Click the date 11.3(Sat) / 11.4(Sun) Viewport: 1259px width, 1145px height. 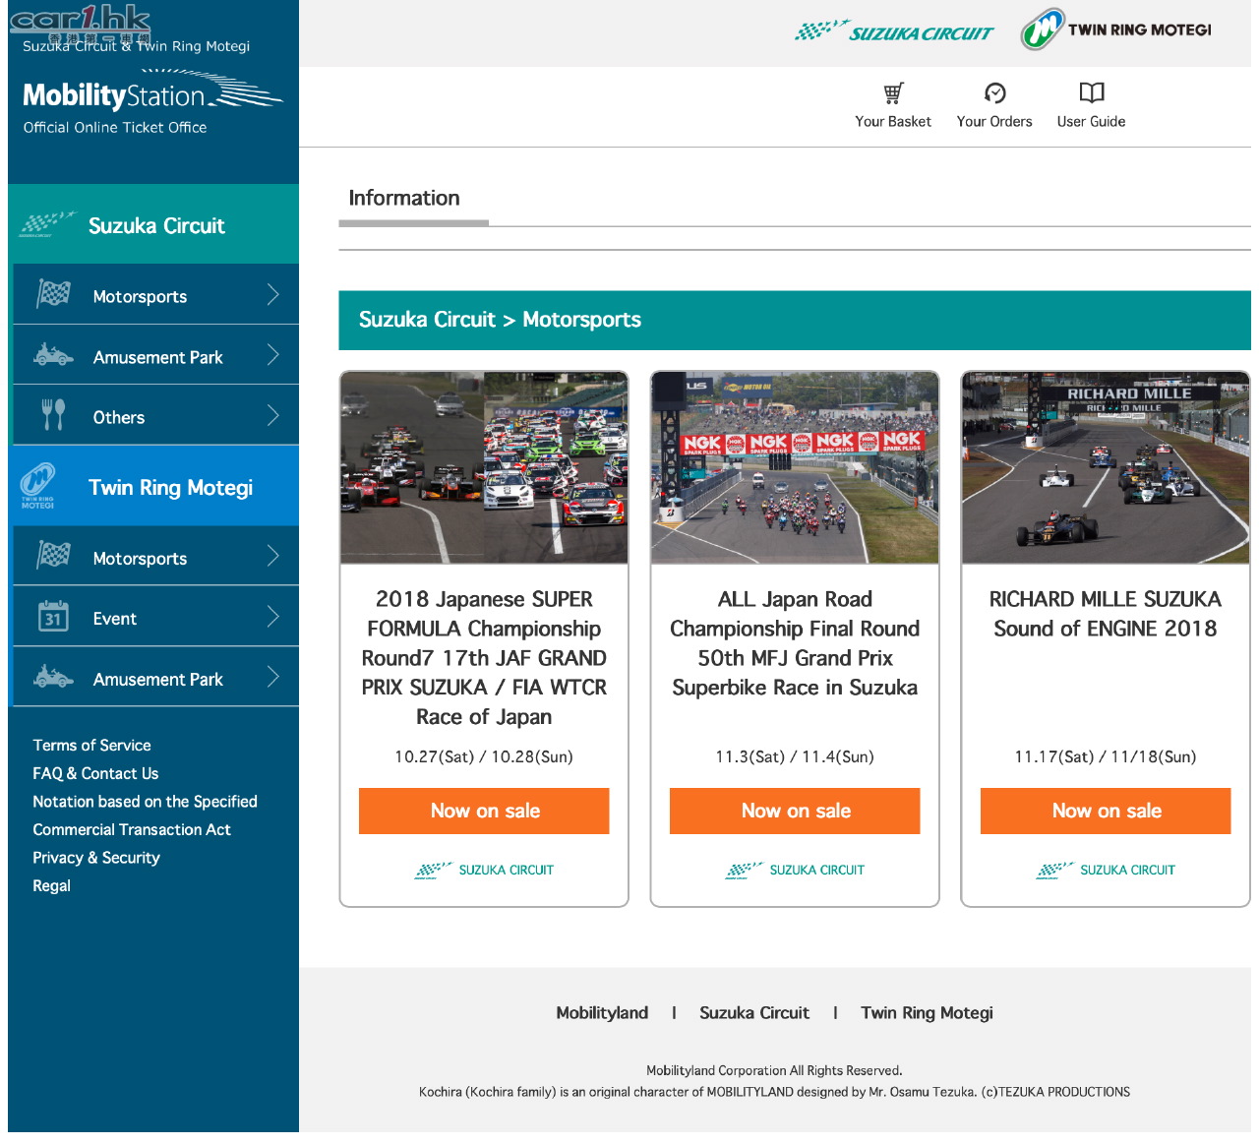tap(795, 756)
